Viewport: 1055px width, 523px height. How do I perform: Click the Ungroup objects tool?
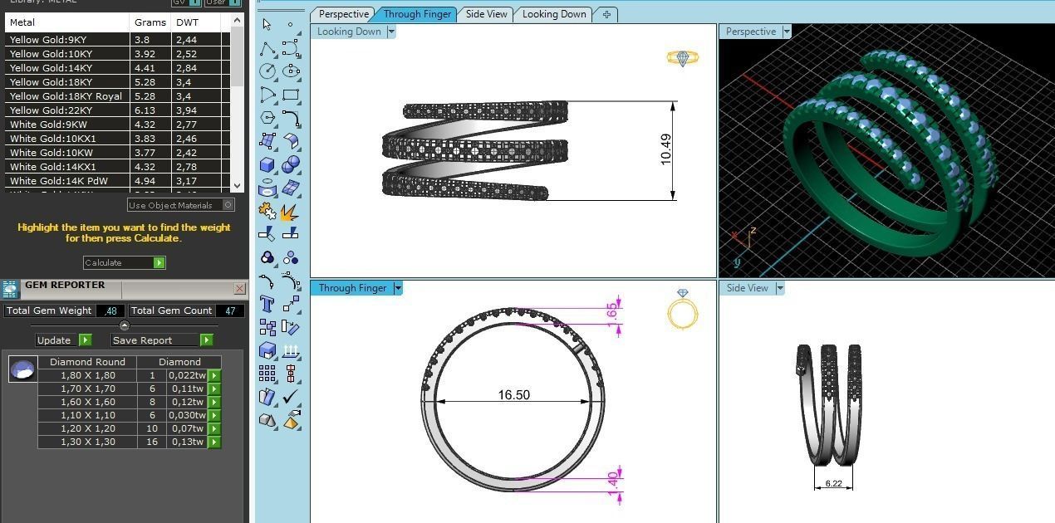pyautogui.click(x=291, y=258)
